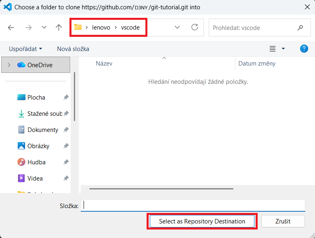Expand the OneDrive tree node
This screenshot has height=238, width=315.
(x=9, y=65)
